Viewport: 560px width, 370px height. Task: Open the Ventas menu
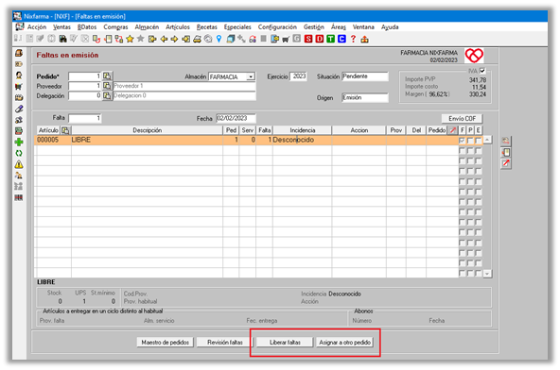point(61,27)
